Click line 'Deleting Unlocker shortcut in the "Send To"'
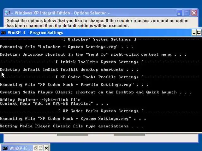 [93, 54]
